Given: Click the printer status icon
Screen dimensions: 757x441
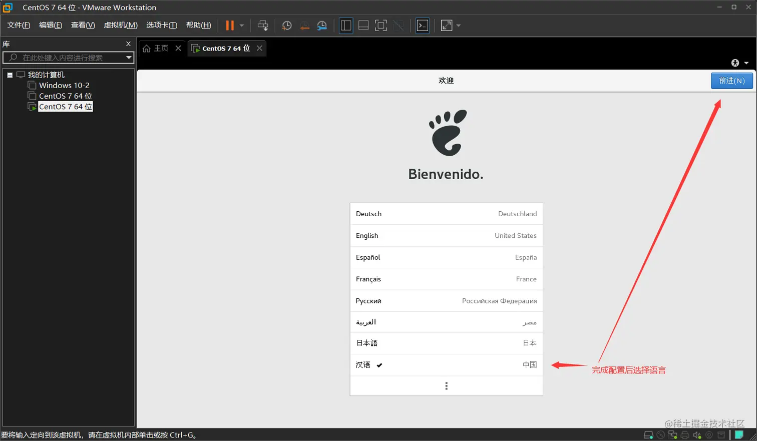Looking at the screenshot, I should (x=685, y=435).
